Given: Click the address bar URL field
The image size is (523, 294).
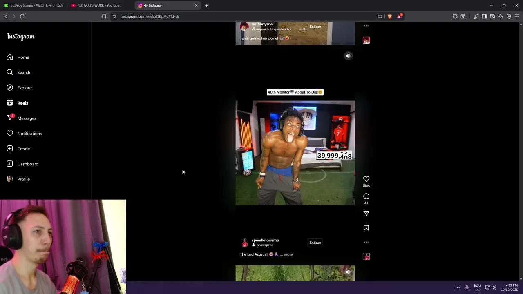Looking at the screenshot, I should pos(245,16).
